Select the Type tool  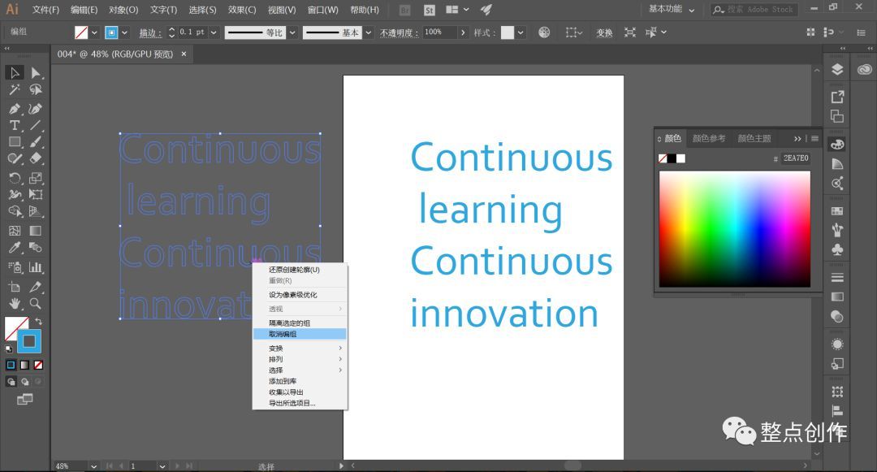[15, 125]
